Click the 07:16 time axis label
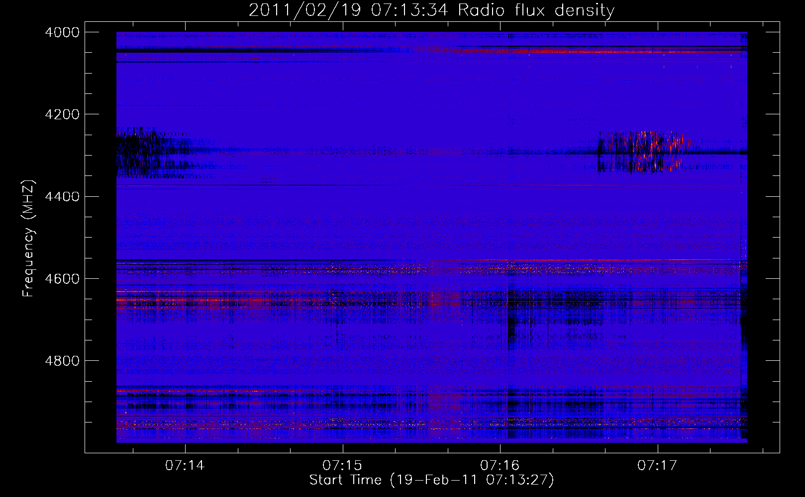This screenshot has height=497, width=805. click(500, 465)
